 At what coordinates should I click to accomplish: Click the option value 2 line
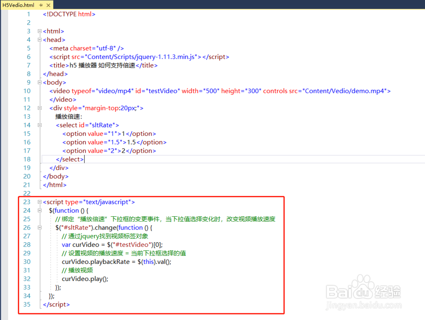tap(109, 151)
